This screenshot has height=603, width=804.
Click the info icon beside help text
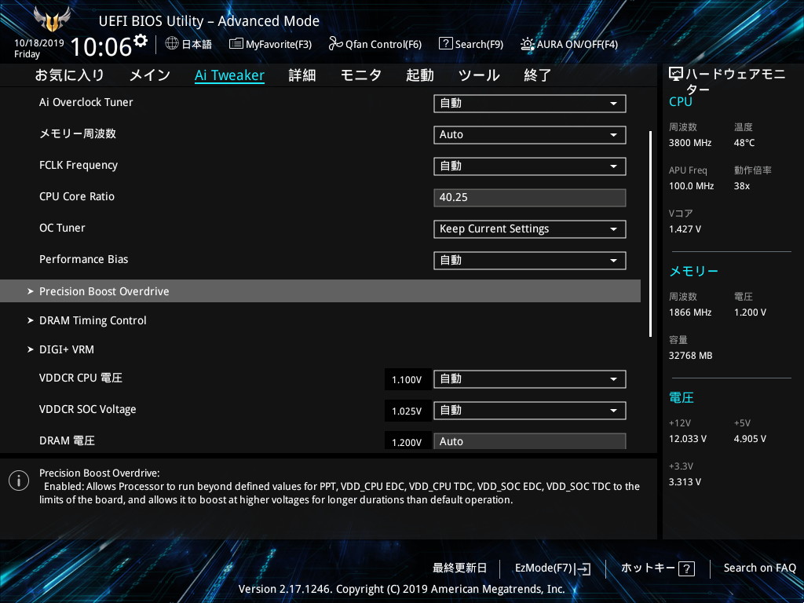[x=19, y=481]
